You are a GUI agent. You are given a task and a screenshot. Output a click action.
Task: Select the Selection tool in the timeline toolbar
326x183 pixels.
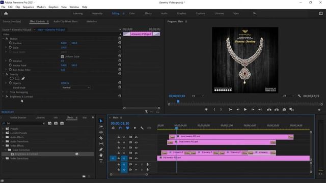pyautogui.click(x=101, y=121)
